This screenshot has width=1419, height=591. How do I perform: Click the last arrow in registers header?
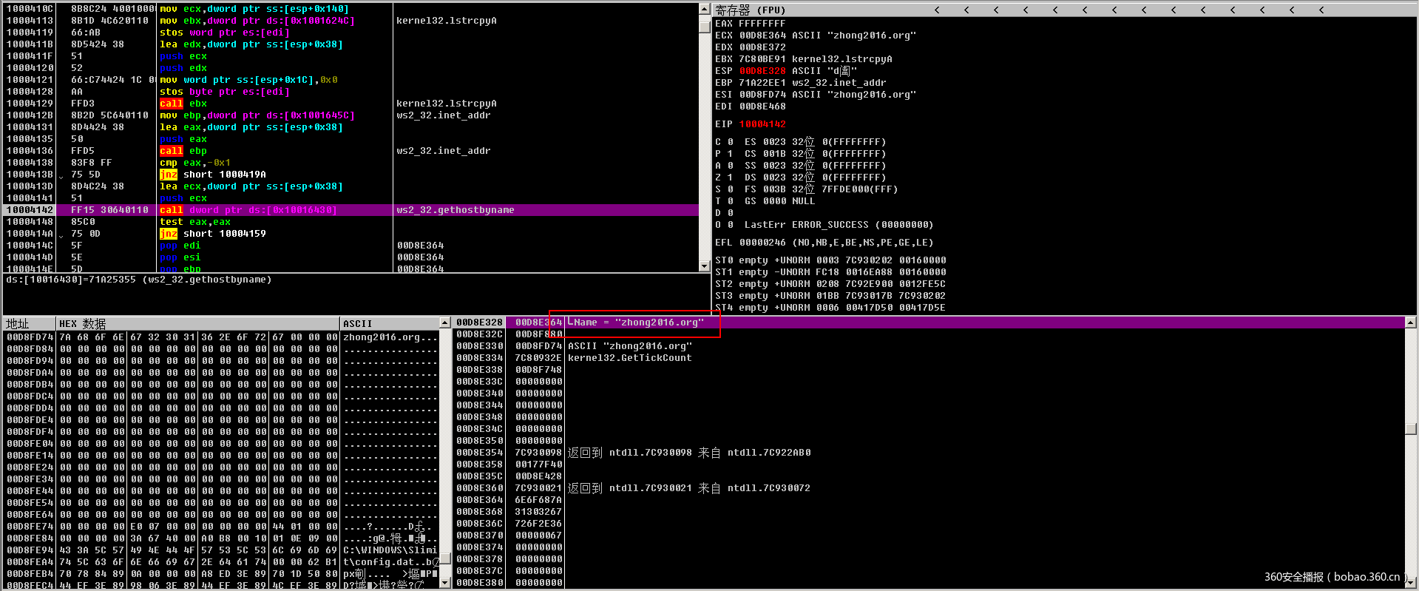(1321, 10)
